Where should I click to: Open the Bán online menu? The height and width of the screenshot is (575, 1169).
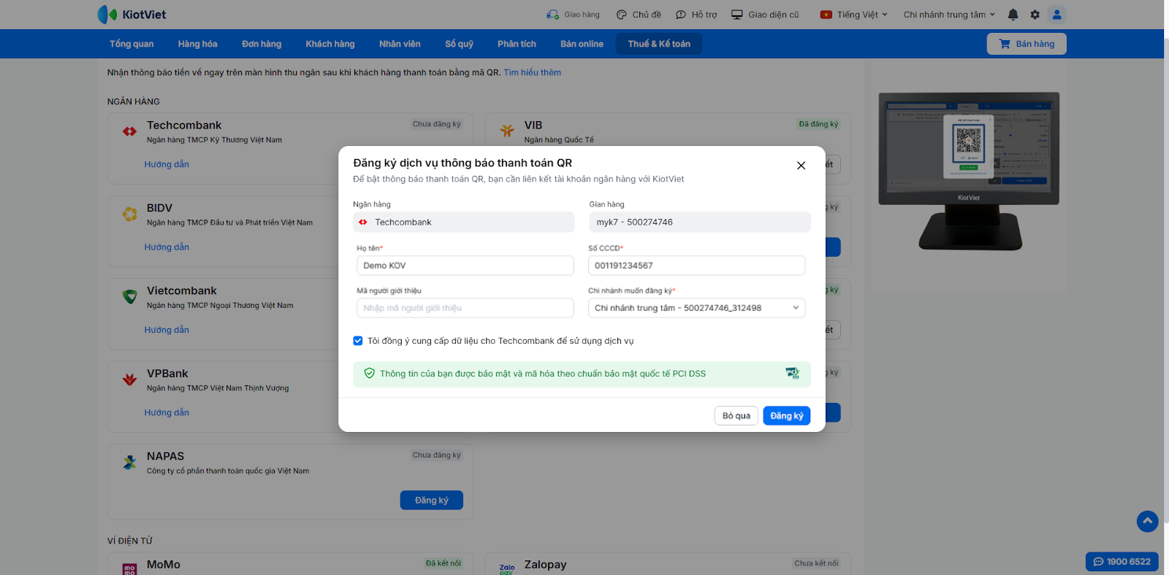click(x=582, y=44)
